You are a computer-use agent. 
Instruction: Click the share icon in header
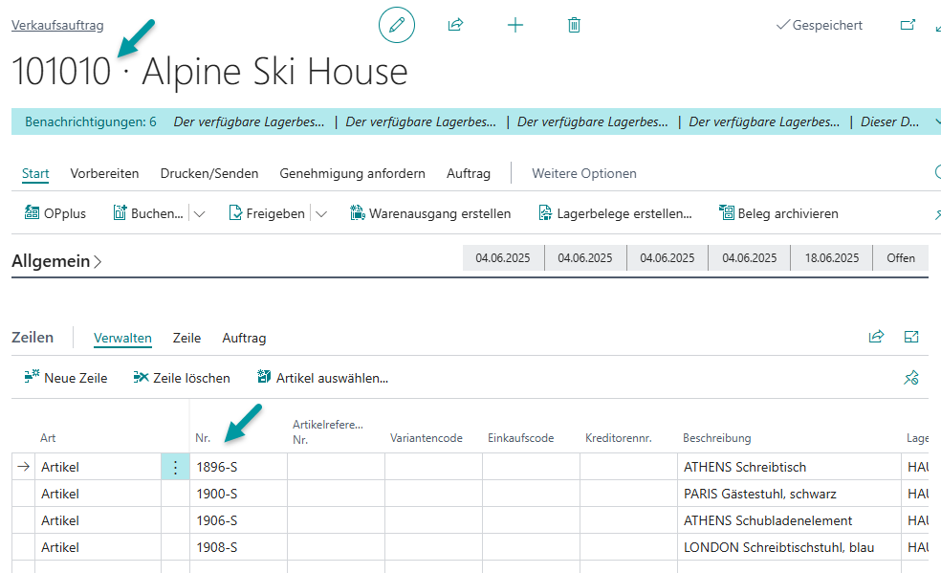(455, 25)
